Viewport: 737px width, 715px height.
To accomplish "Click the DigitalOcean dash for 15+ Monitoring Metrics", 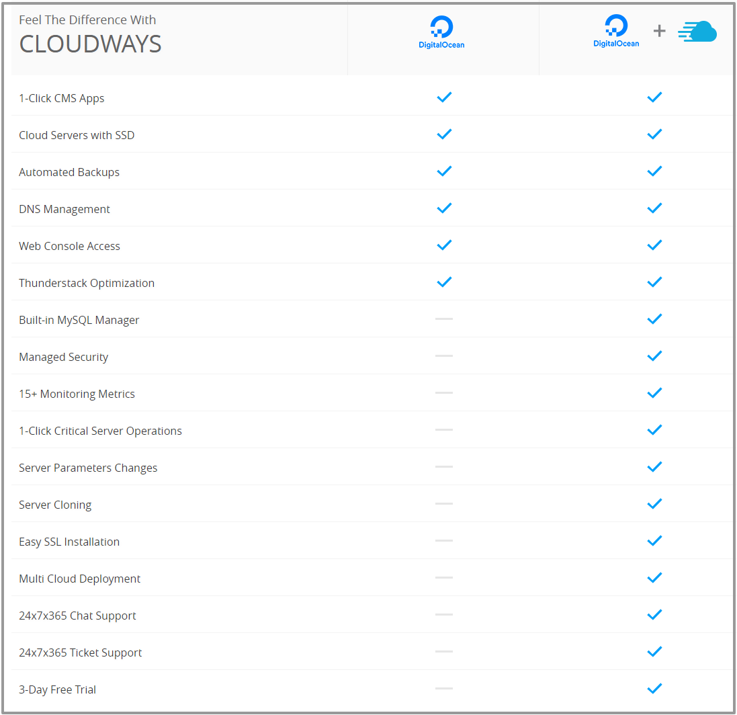I will (x=444, y=392).
